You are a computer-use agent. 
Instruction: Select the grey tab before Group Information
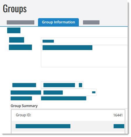point(20,22)
